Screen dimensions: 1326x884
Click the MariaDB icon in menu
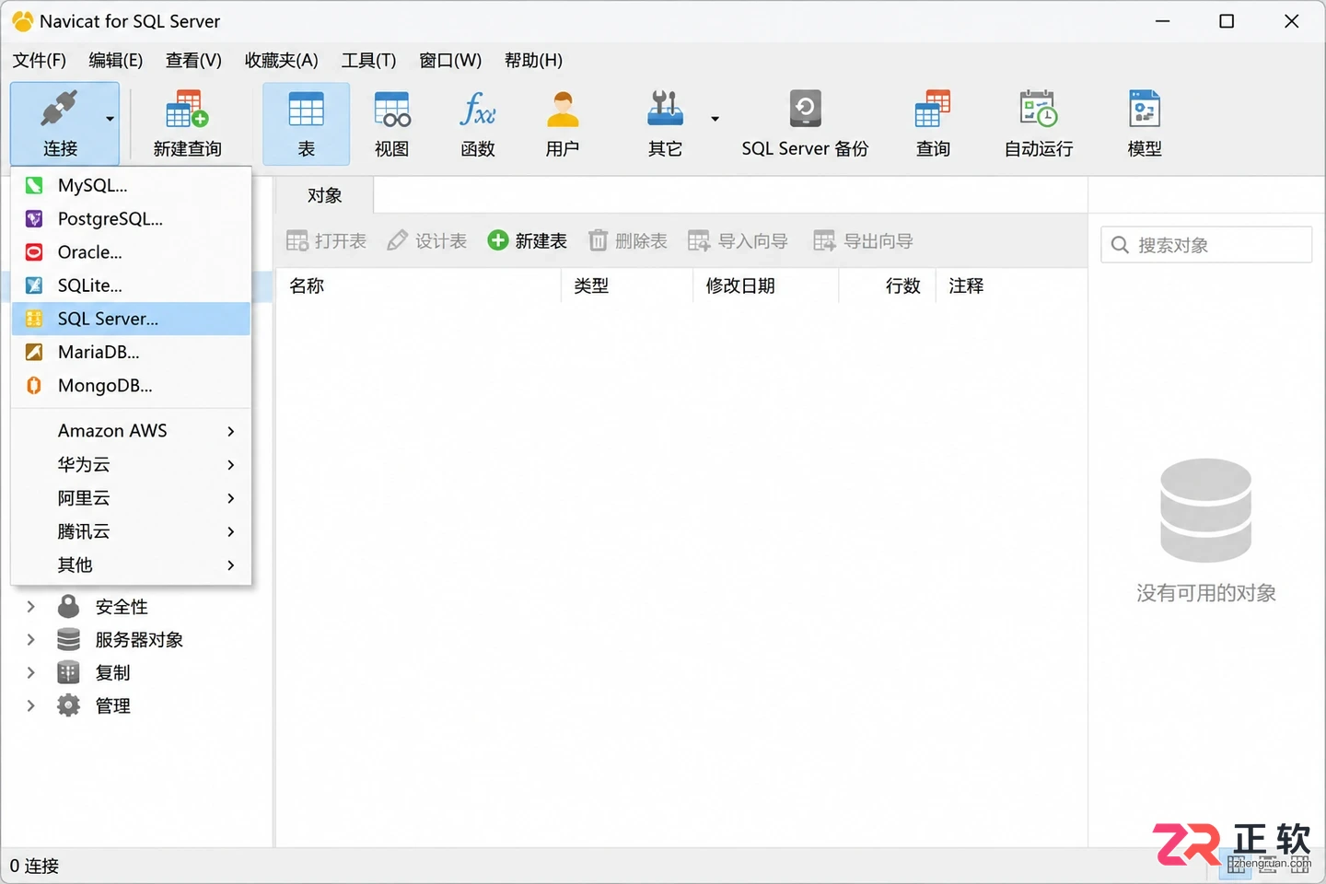coord(34,352)
